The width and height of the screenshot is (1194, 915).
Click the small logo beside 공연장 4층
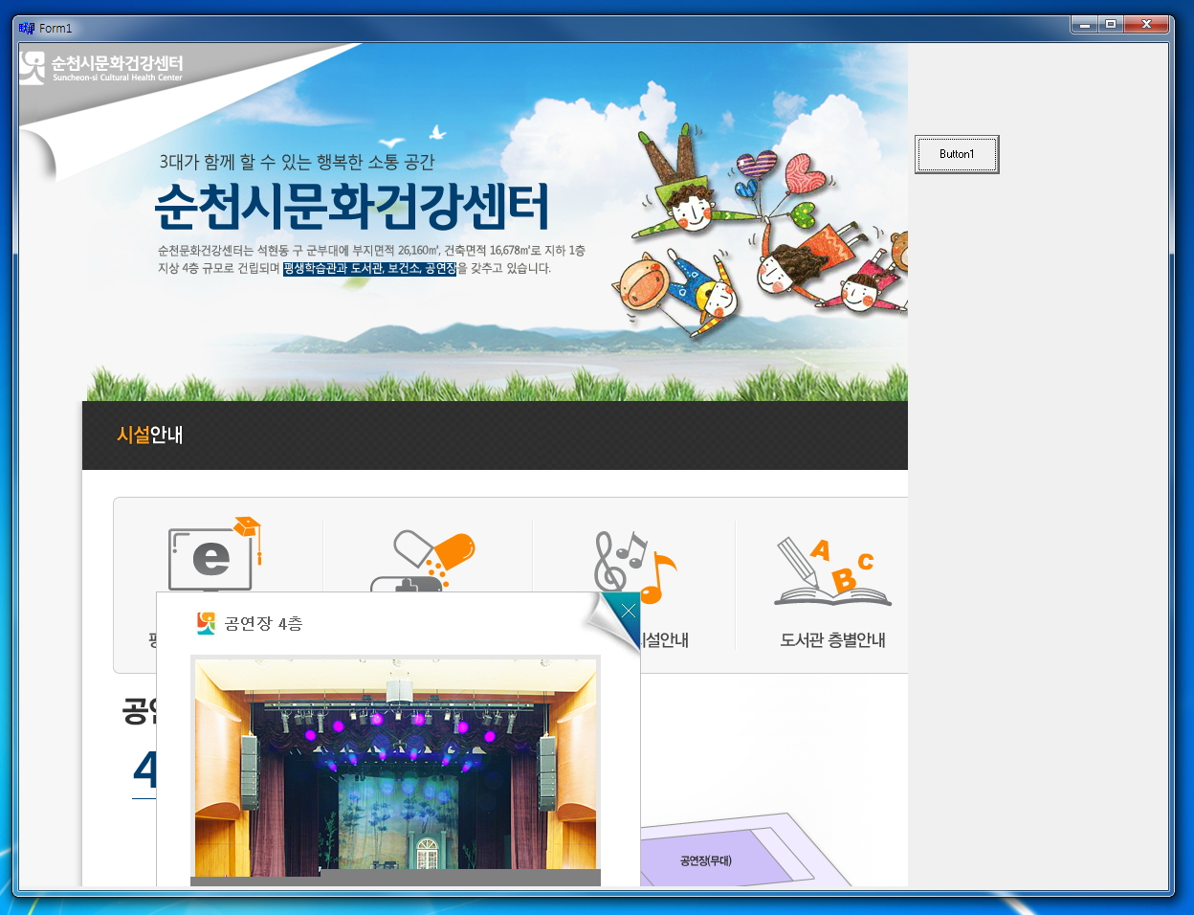(x=206, y=624)
